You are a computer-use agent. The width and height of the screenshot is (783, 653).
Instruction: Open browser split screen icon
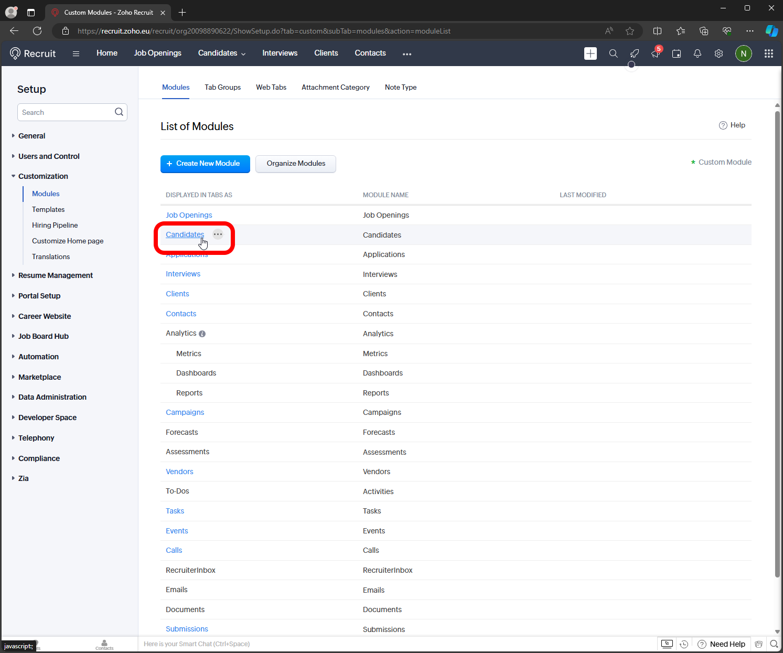click(657, 31)
